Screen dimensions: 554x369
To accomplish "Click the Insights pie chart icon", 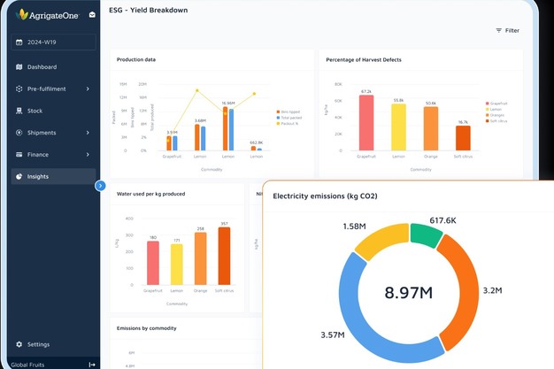I will tap(19, 177).
